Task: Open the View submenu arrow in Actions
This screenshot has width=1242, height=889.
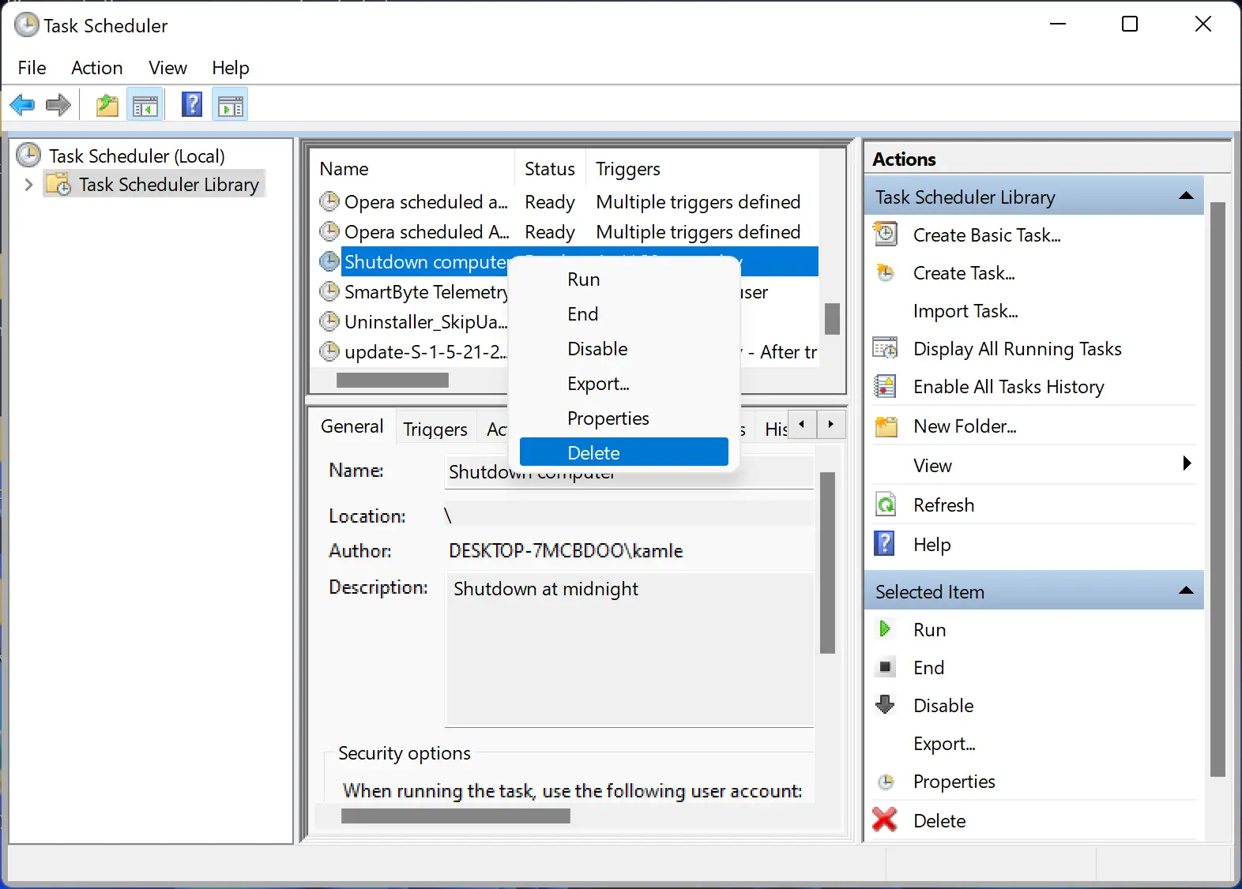Action: click(1186, 464)
